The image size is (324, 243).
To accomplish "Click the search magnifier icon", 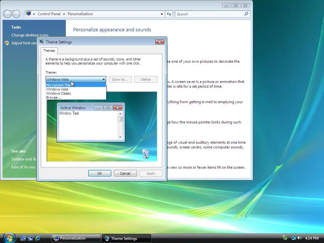I will click(246, 14).
